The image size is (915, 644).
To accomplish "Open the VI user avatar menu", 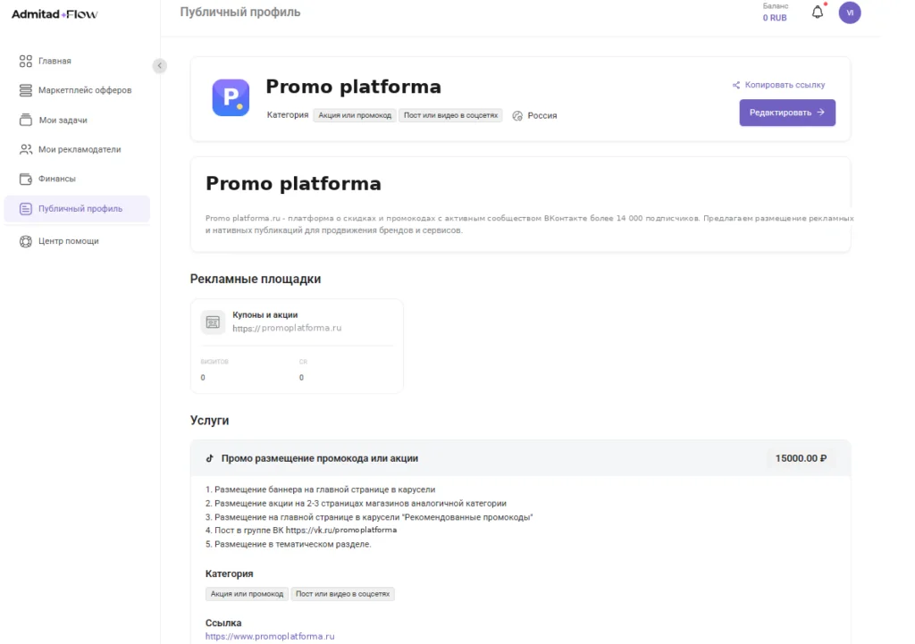I will (850, 13).
